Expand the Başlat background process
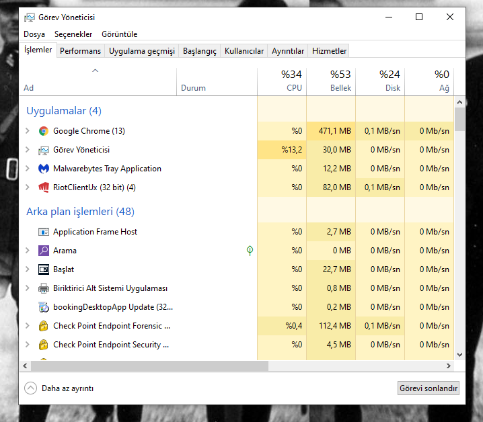 click(28, 269)
